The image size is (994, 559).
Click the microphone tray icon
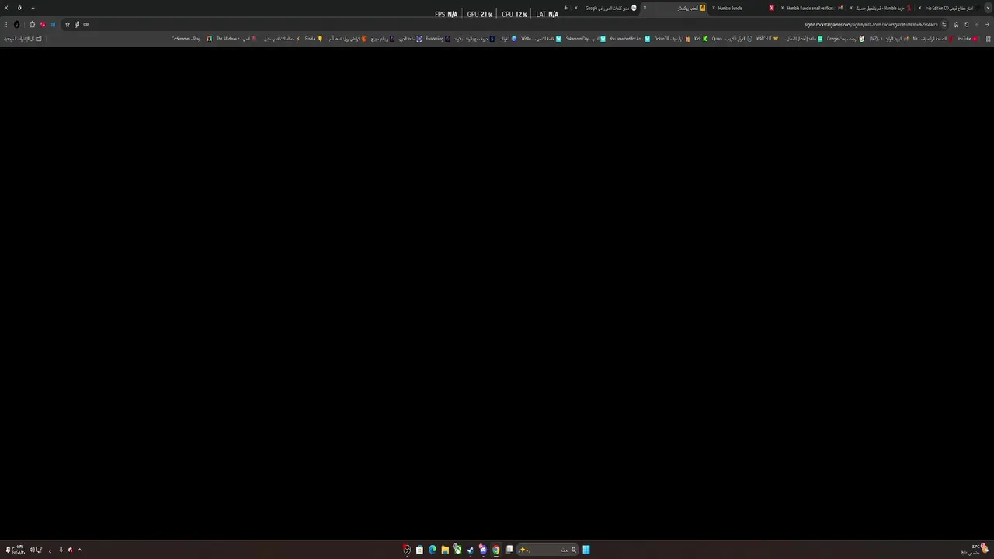pyautogui.click(x=61, y=550)
